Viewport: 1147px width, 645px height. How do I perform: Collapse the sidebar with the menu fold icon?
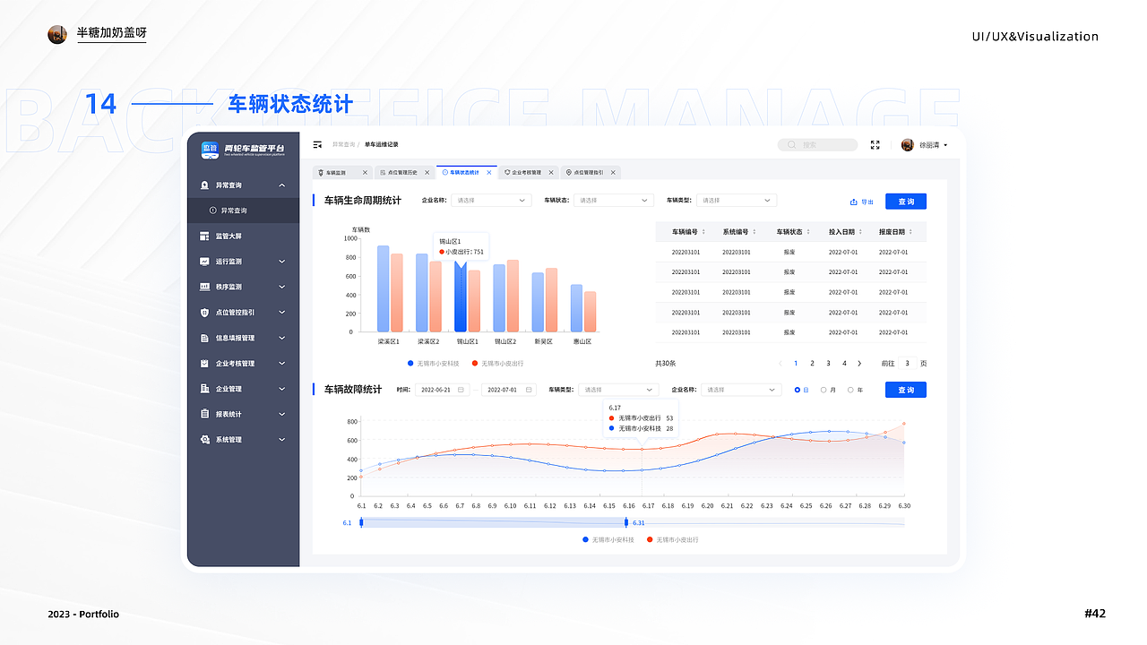tap(317, 144)
